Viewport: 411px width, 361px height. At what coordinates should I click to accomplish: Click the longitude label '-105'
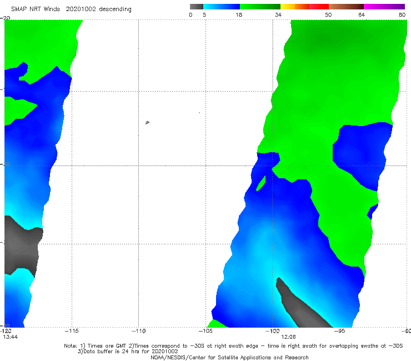click(205, 331)
